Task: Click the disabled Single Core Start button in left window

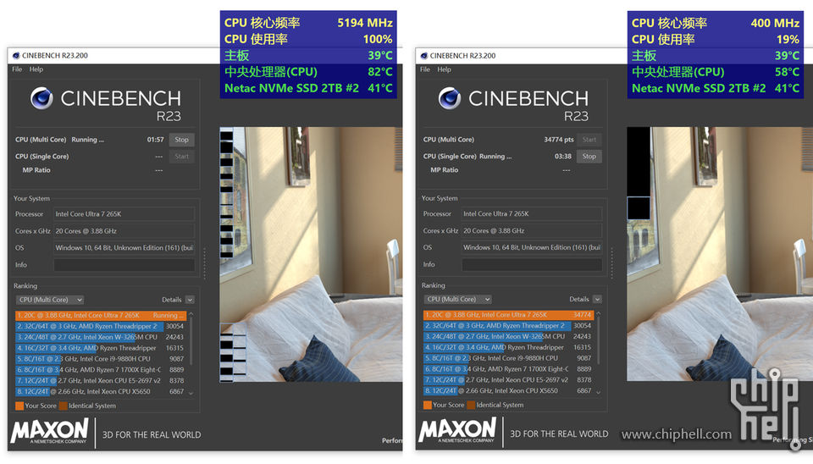Action: [181, 156]
